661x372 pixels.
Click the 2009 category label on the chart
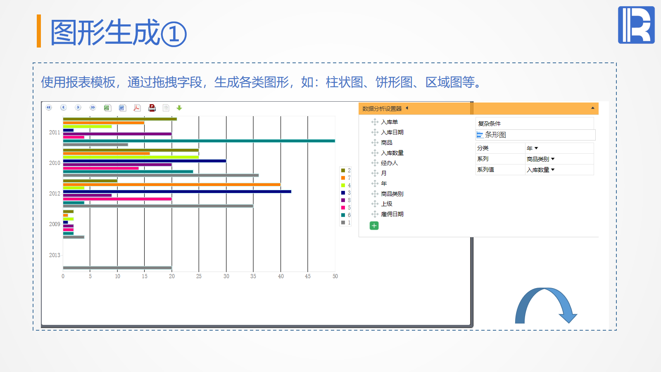pos(55,224)
